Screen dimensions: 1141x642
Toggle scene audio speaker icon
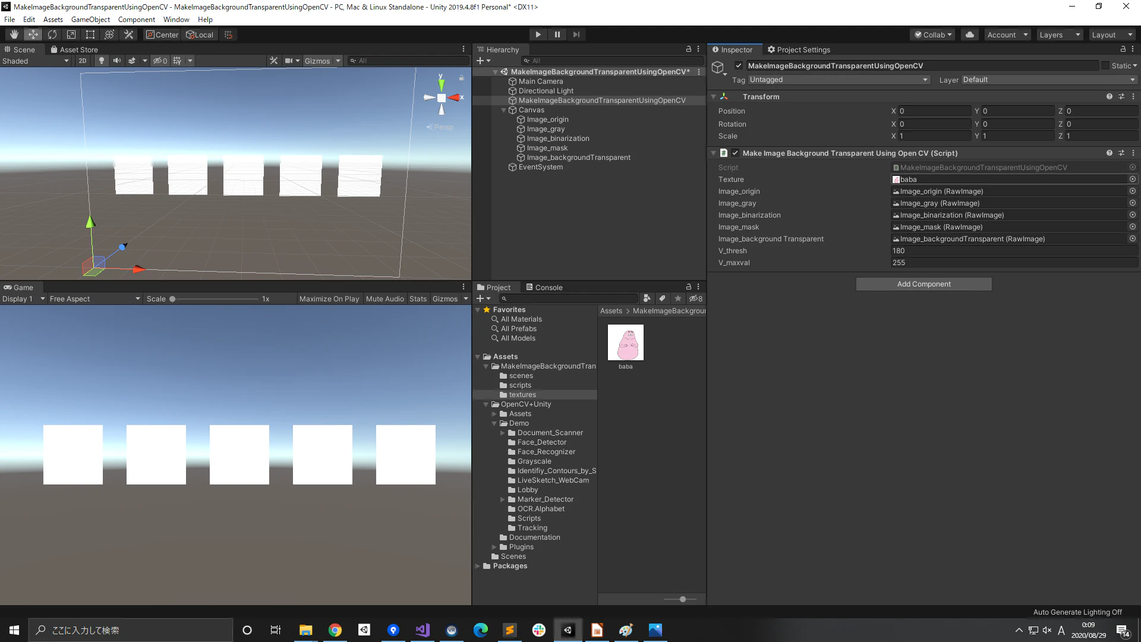point(117,61)
